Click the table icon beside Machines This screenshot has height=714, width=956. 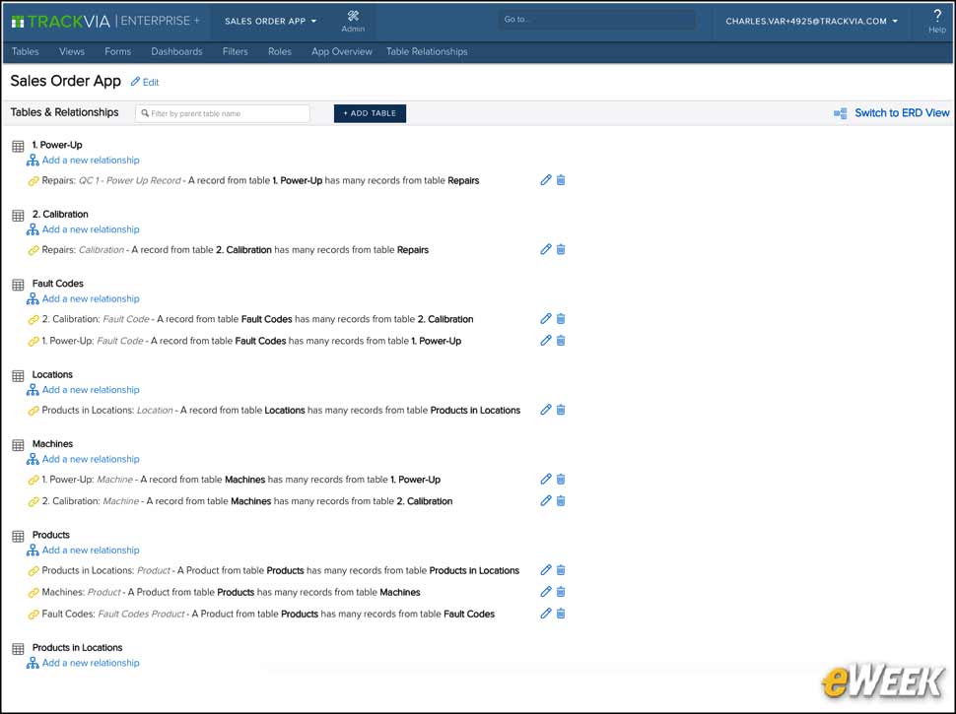point(19,445)
